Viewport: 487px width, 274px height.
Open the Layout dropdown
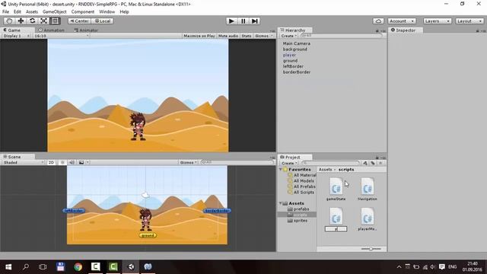click(x=469, y=21)
